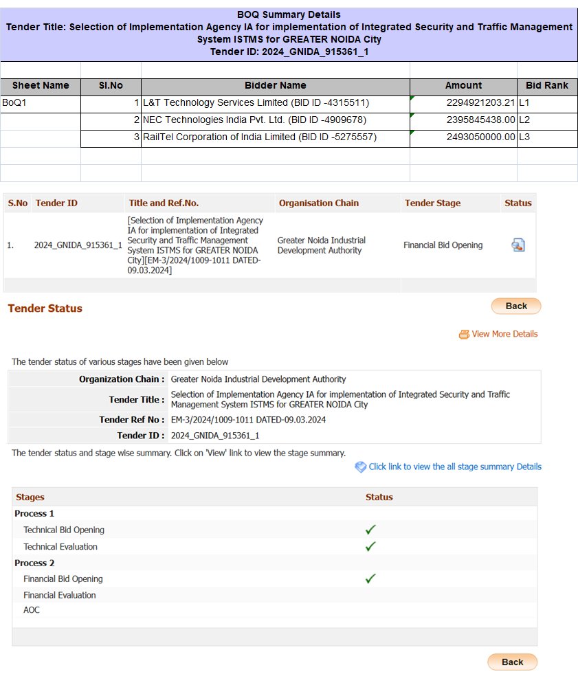Image resolution: width=578 pixels, height=685 pixels.
Task: Click tender ID 2024_GNIDA_915361_1 in the list row
Action: coord(78,245)
